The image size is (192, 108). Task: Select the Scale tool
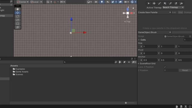coord(18,20)
